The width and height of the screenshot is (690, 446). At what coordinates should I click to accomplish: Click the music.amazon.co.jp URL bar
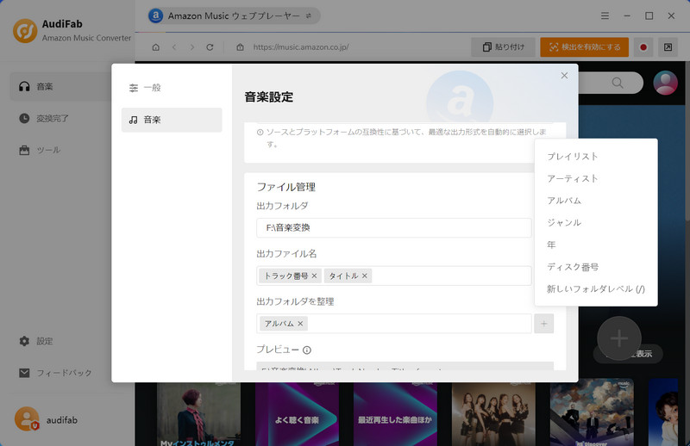pyautogui.click(x=301, y=47)
